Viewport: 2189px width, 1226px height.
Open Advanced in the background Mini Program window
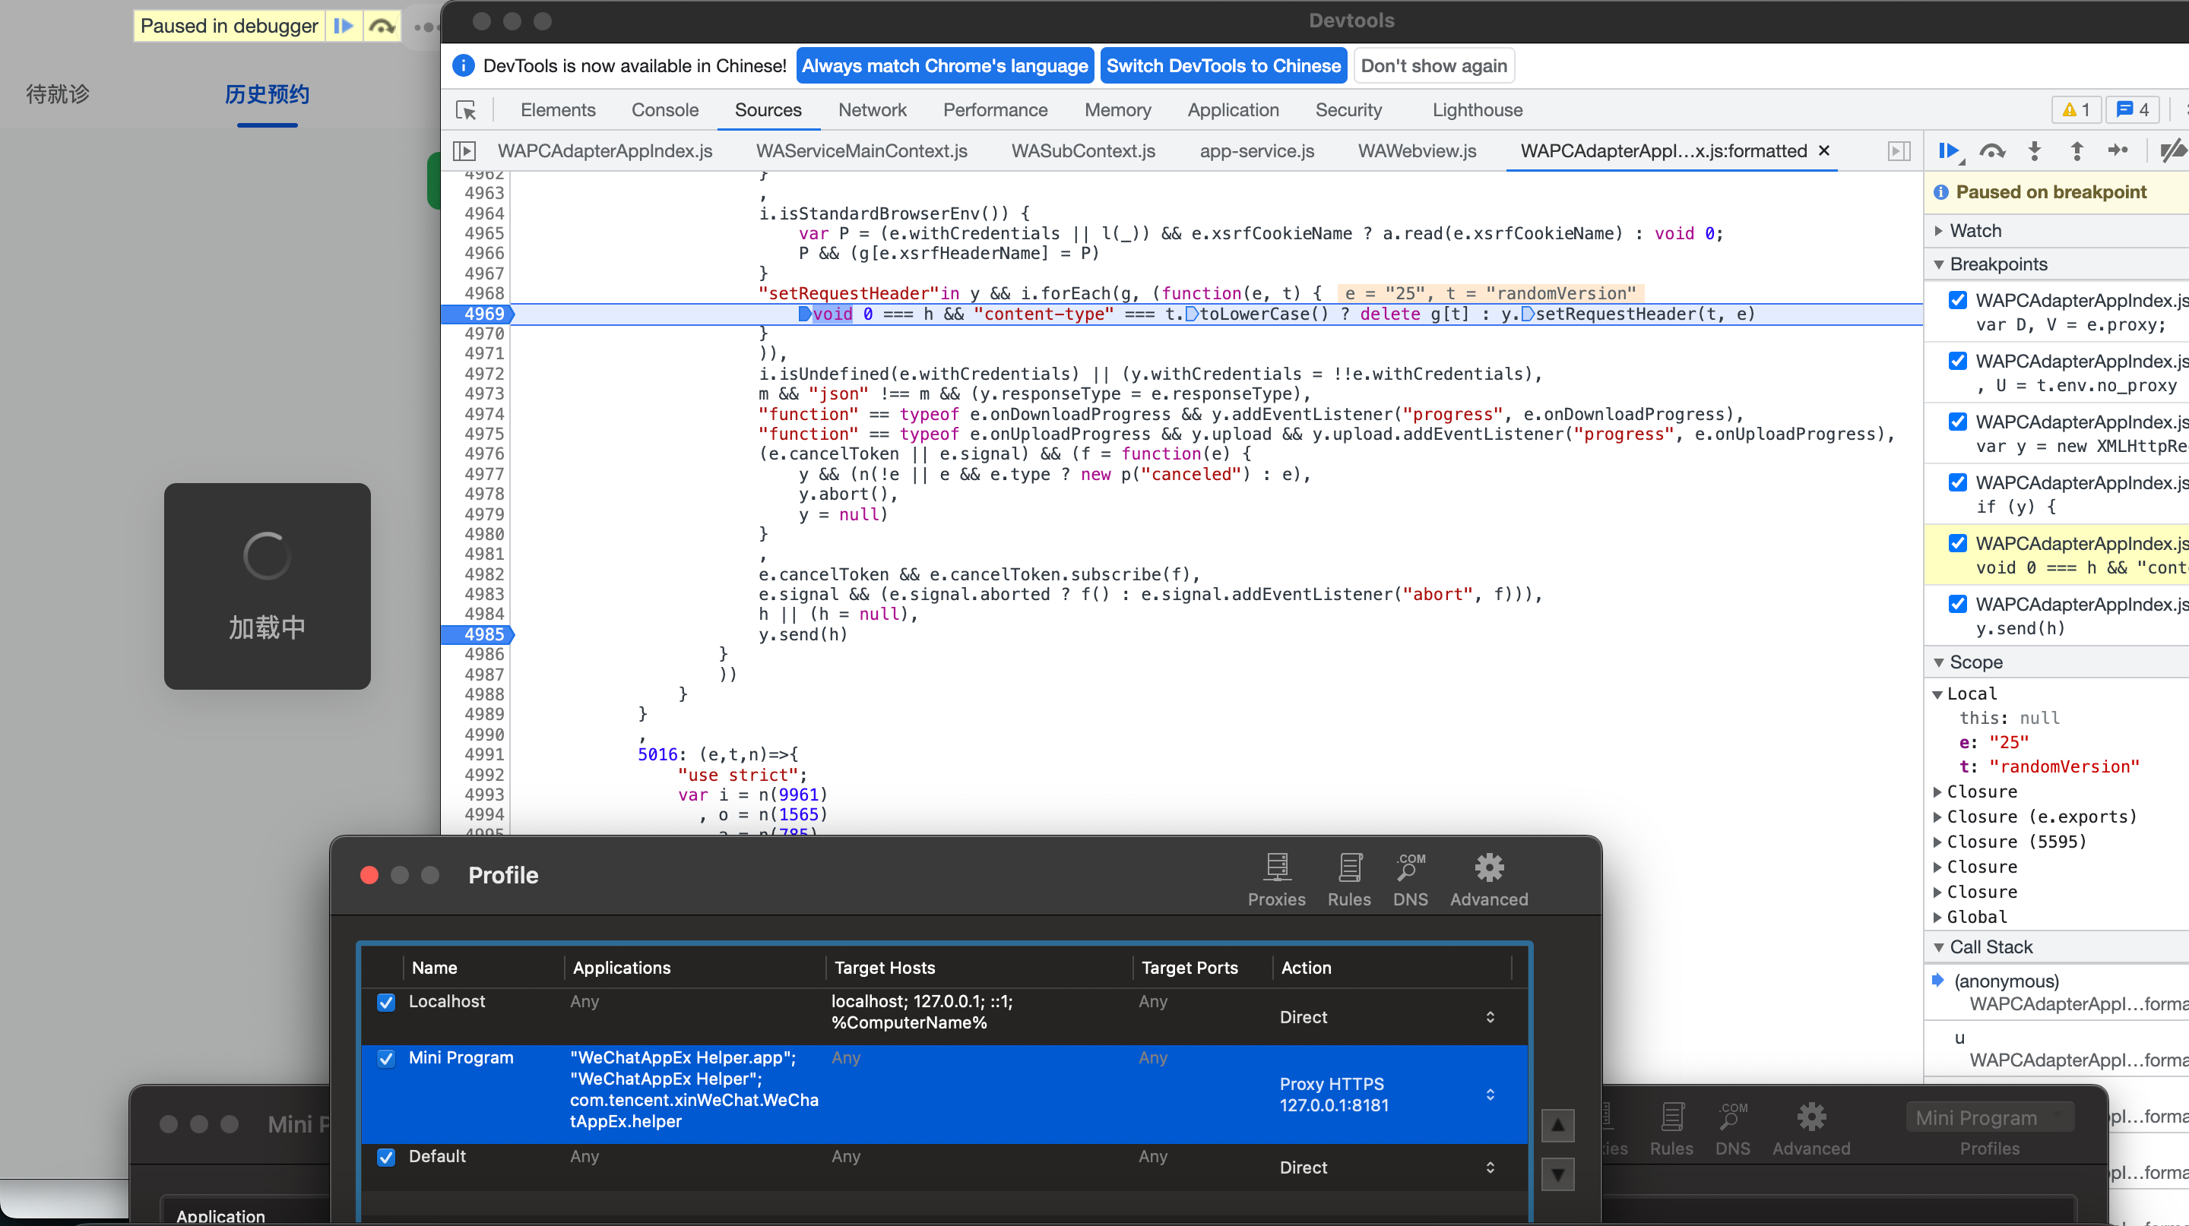tap(1810, 1130)
